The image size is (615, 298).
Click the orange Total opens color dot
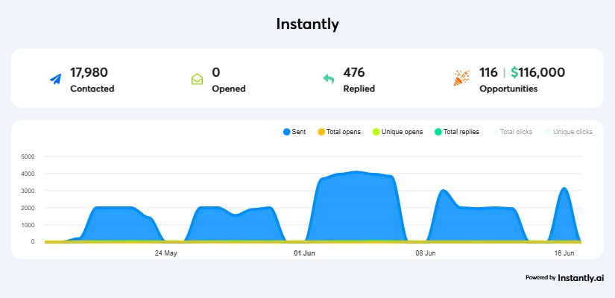[x=321, y=132]
